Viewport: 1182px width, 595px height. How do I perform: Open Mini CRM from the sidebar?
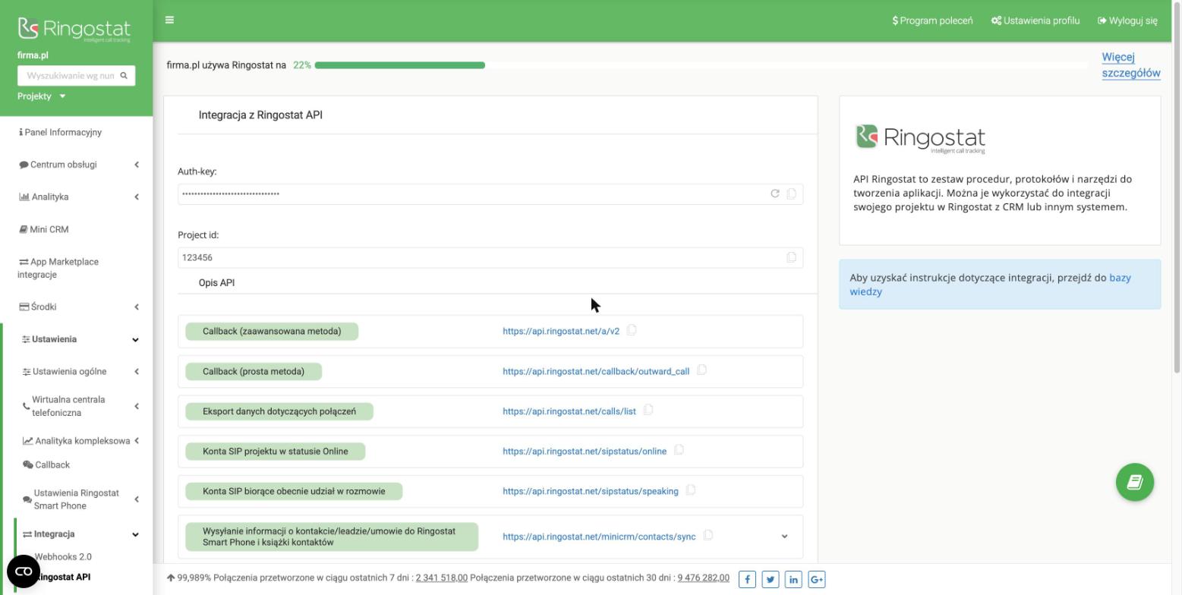44,229
